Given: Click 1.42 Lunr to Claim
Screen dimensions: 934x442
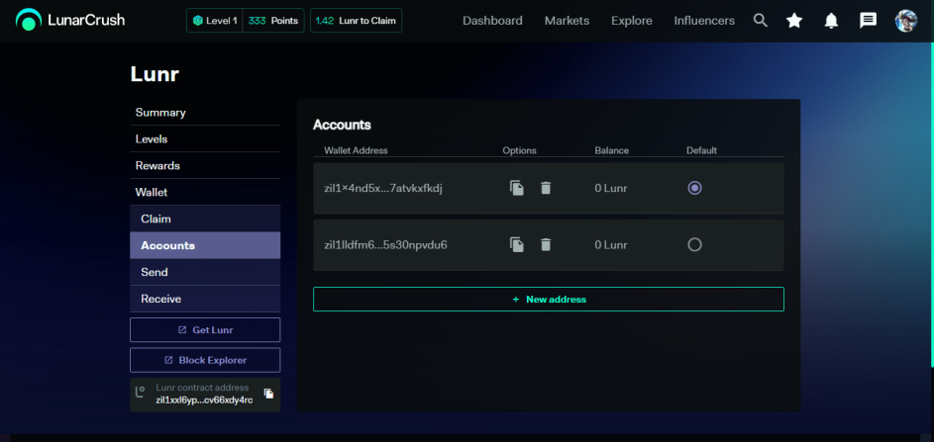Looking at the screenshot, I should coord(357,20).
